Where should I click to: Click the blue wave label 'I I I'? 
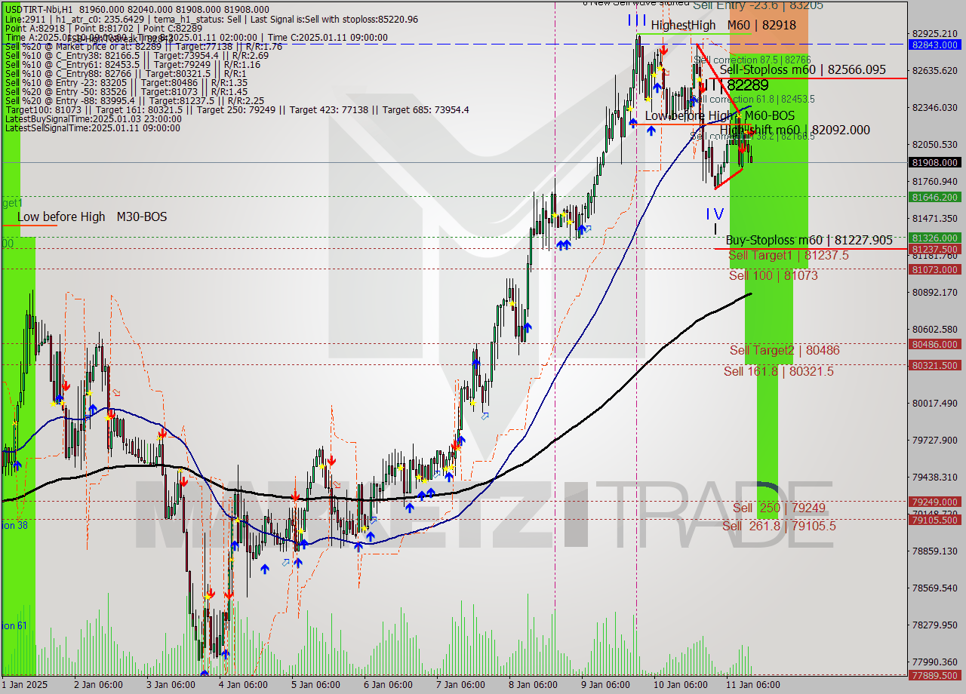click(637, 20)
